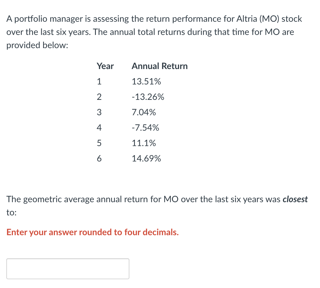This screenshot has height=288, width=320.
Task: Place cursor in the answer box
Action: [68, 268]
